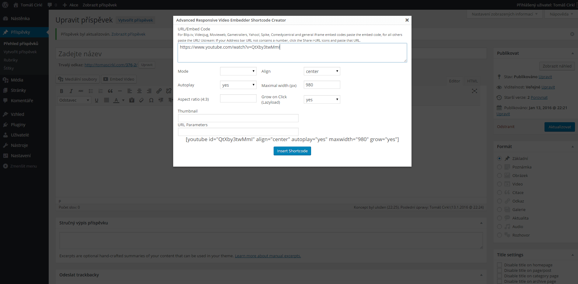Toggle distraction-free writing mode icon
The width and height of the screenshot is (578, 284).
click(x=475, y=91)
